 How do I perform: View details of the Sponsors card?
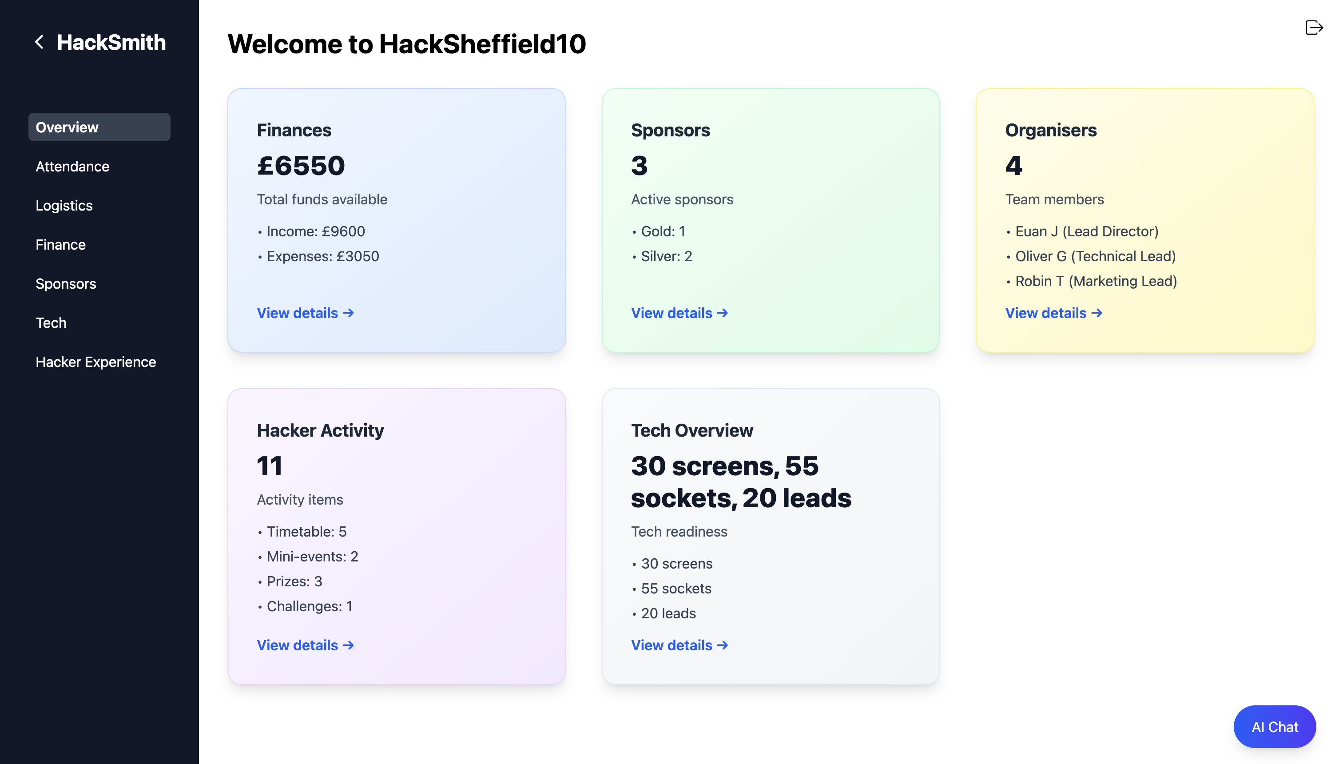pyautogui.click(x=679, y=313)
